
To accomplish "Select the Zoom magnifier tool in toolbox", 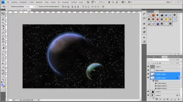I will (x=3, y=79).
